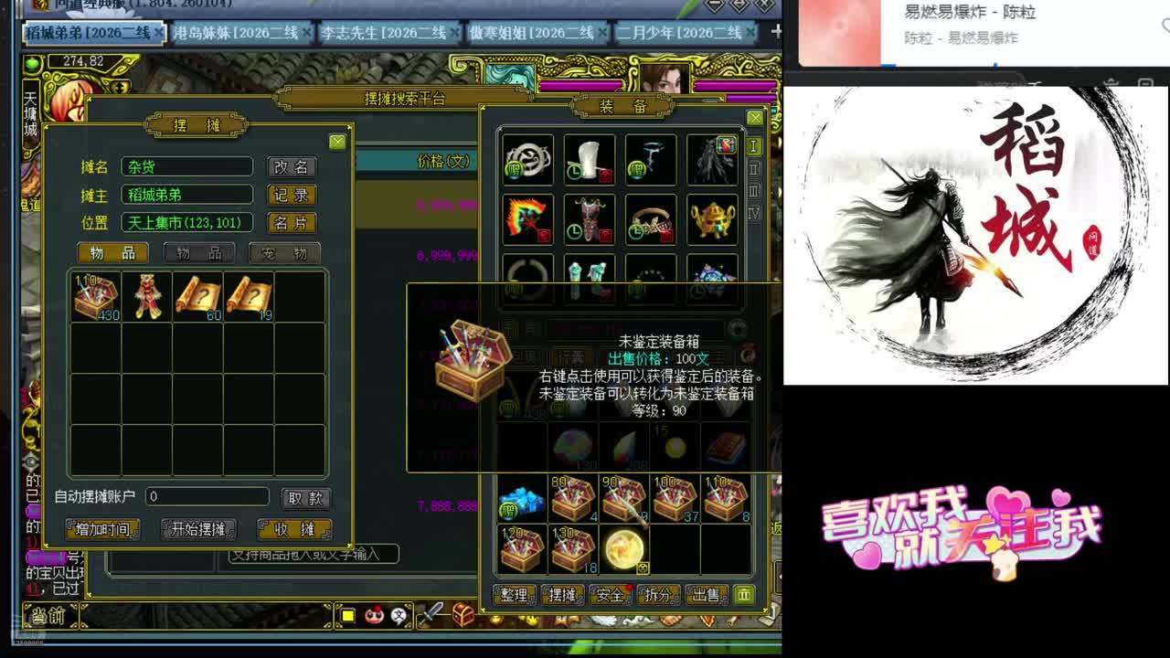Switch to 傲寒姐姐 game window tab
Viewport: 1170px width, 658px height.
point(537,33)
